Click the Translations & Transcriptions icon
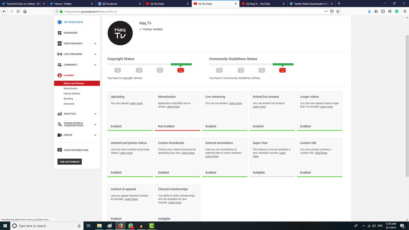This screenshot has width=409, height=230. coord(60,124)
